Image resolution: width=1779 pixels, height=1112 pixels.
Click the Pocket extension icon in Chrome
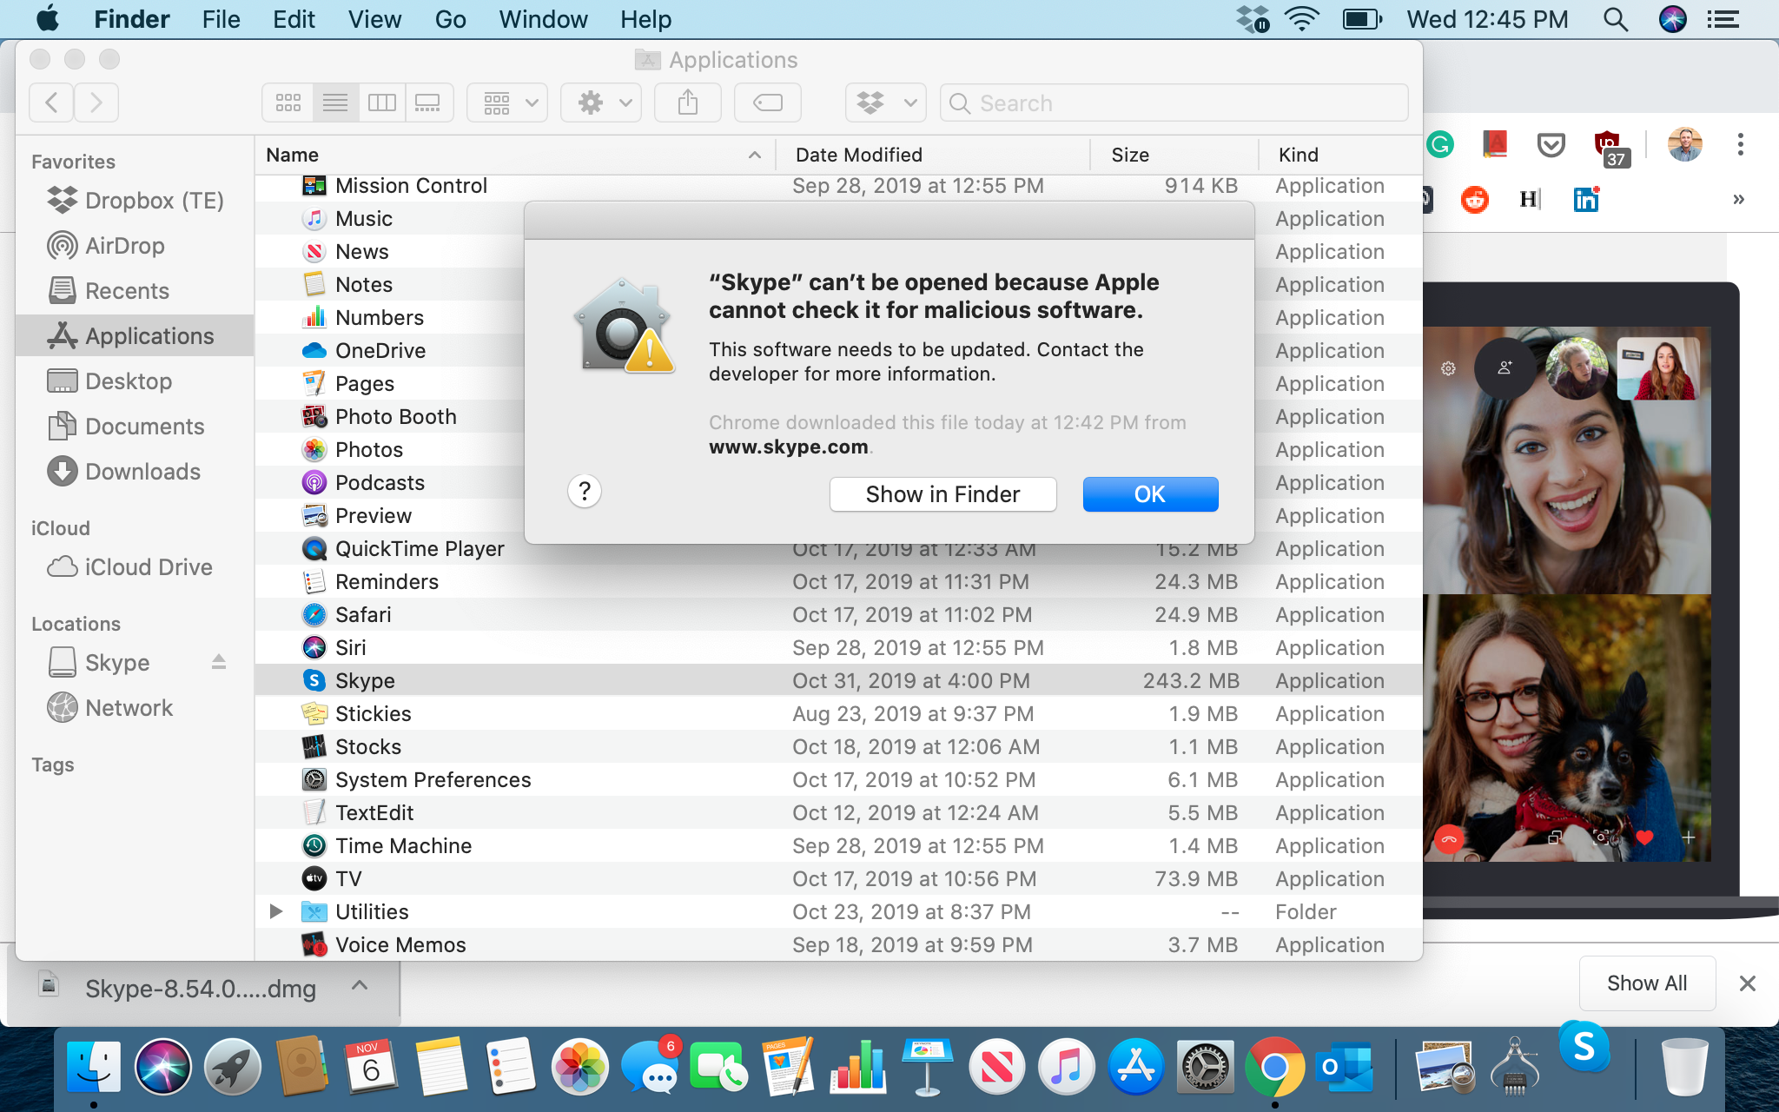(1551, 144)
